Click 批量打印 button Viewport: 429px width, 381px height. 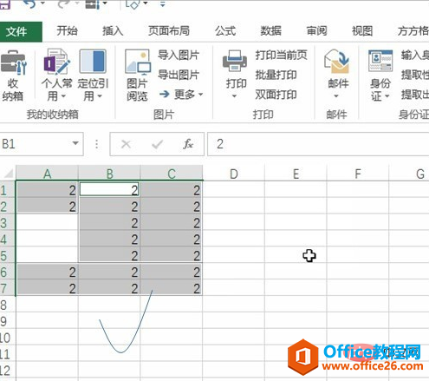(x=276, y=75)
